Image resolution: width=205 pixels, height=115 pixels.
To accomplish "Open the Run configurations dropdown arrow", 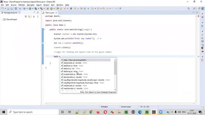I will (x=33, y=9).
